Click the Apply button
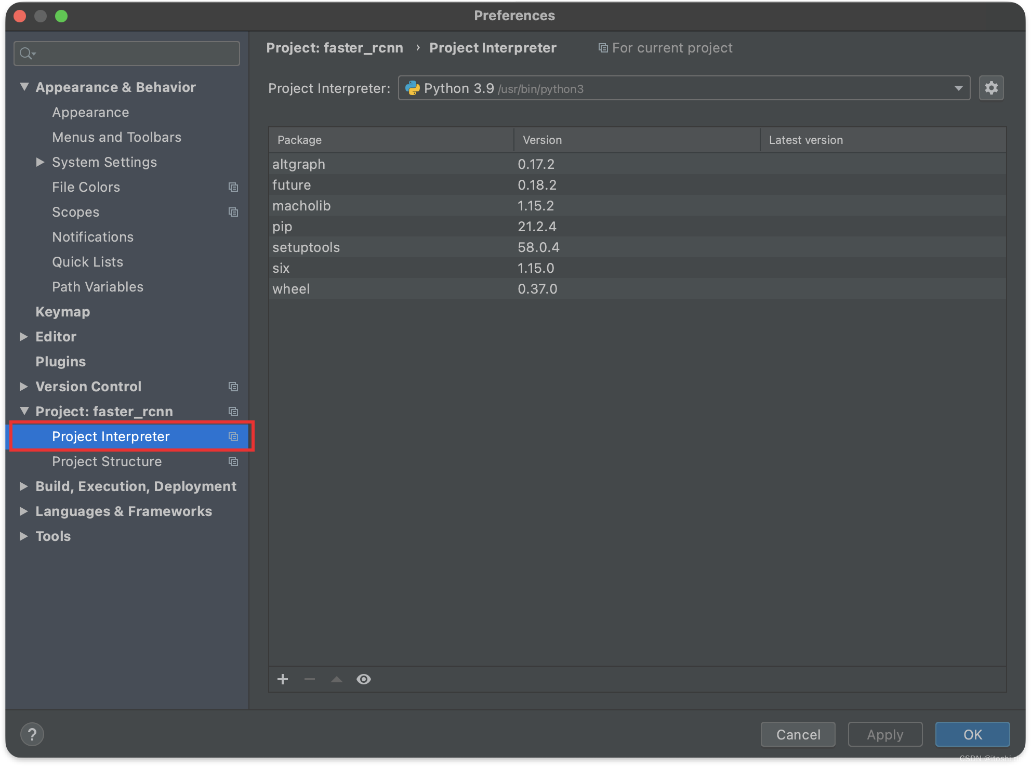 (884, 734)
